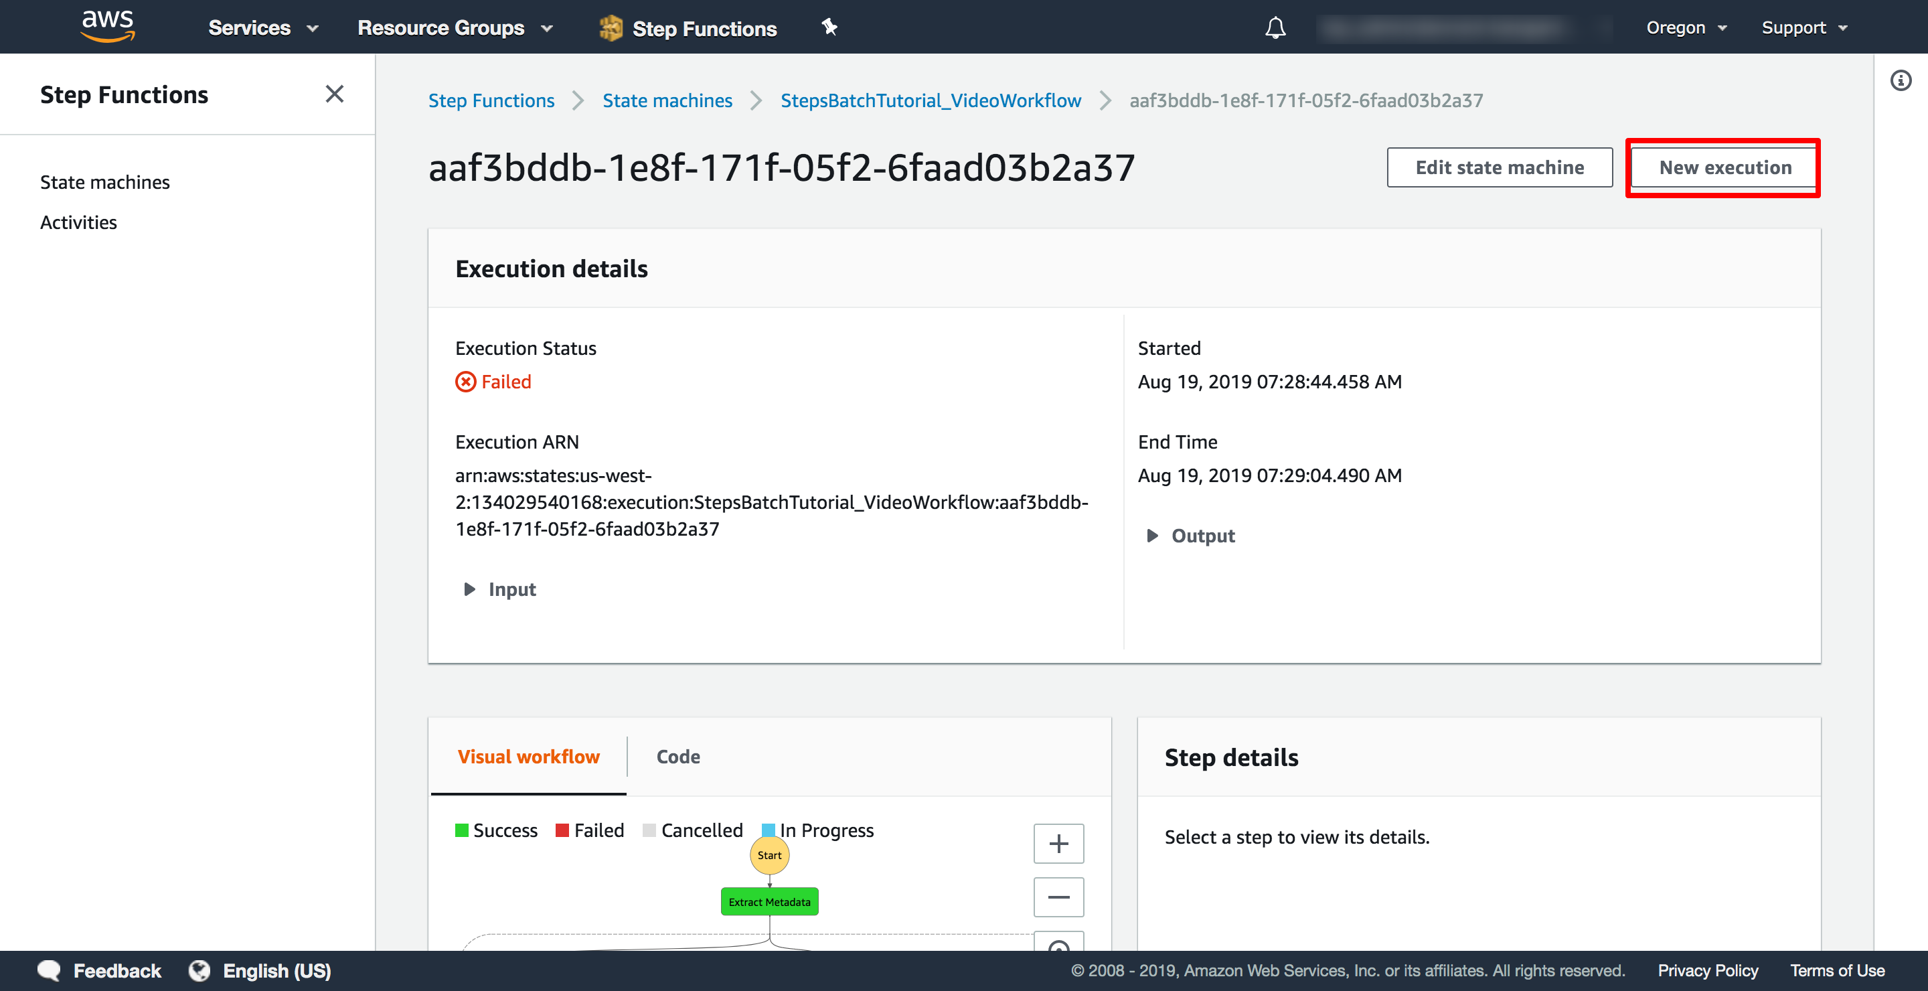The image size is (1928, 991).
Task: Expand the Input disclosure triangle
Action: click(x=467, y=589)
